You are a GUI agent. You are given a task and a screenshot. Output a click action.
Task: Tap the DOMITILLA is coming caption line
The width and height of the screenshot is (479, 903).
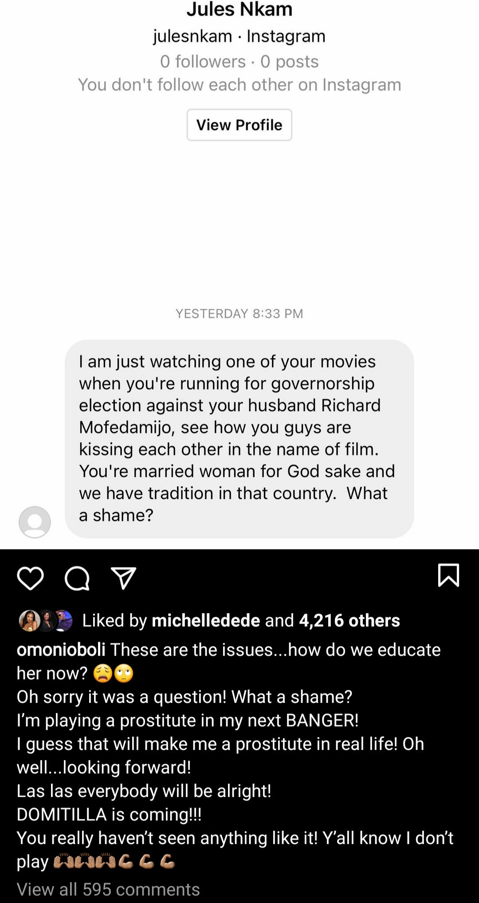point(109,814)
